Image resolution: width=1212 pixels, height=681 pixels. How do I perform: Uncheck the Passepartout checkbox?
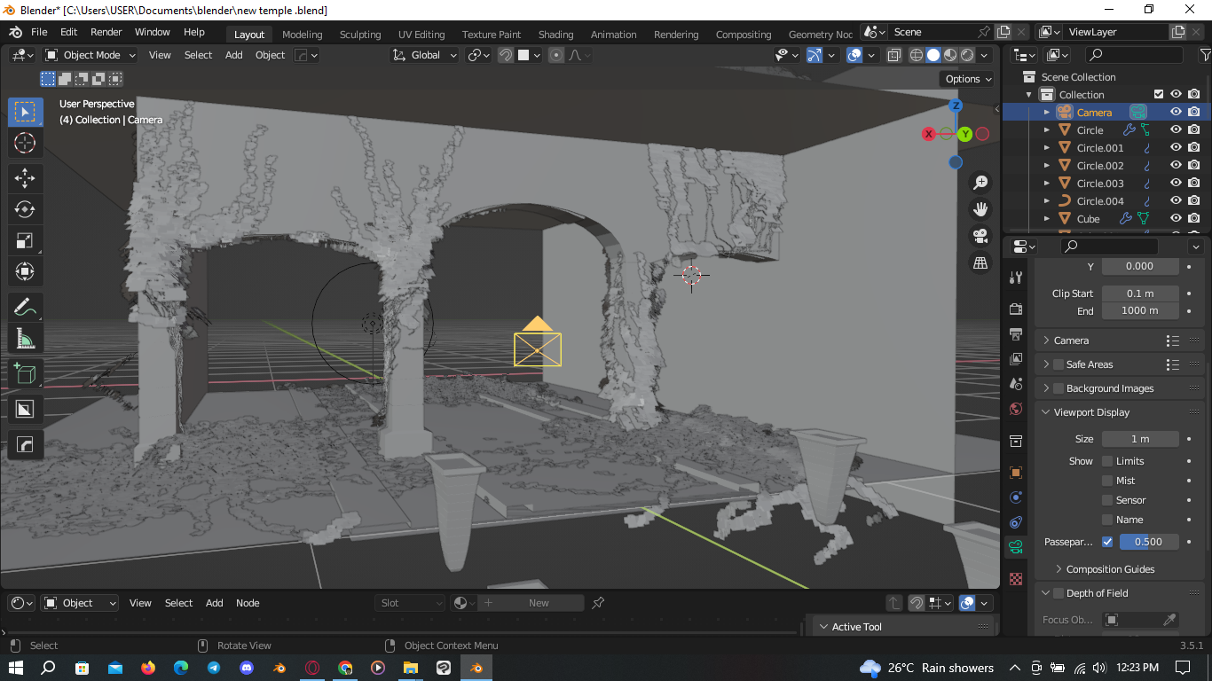coord(1107,542)
